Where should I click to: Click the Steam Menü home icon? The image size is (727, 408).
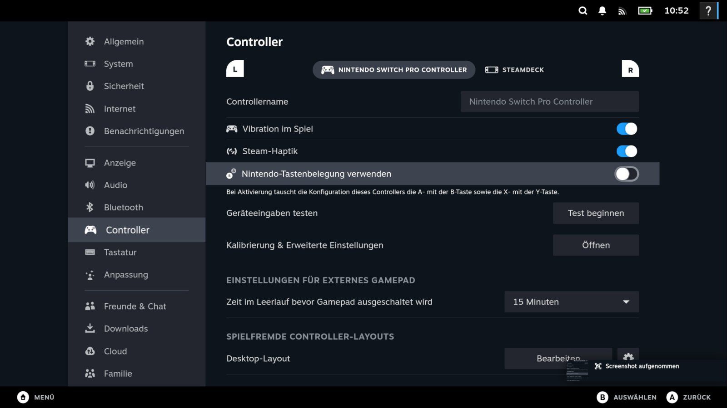point(23,397)
